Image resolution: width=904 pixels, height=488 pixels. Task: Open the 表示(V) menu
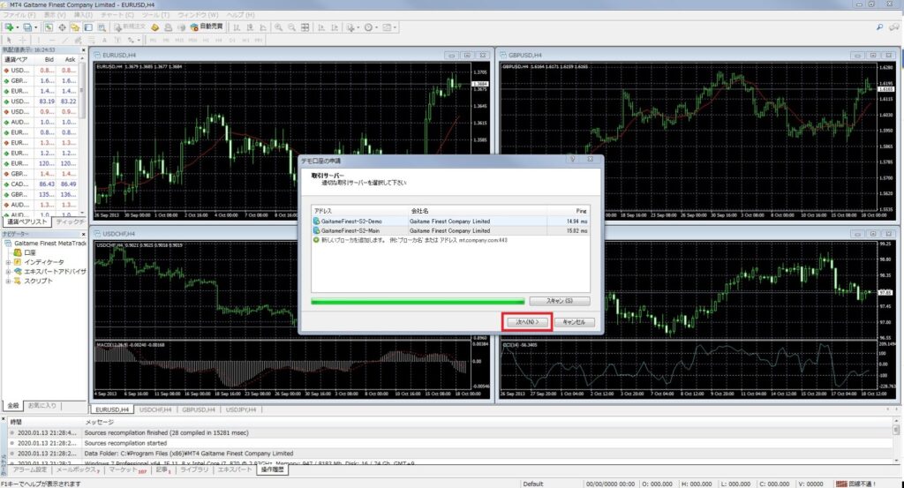55,14
